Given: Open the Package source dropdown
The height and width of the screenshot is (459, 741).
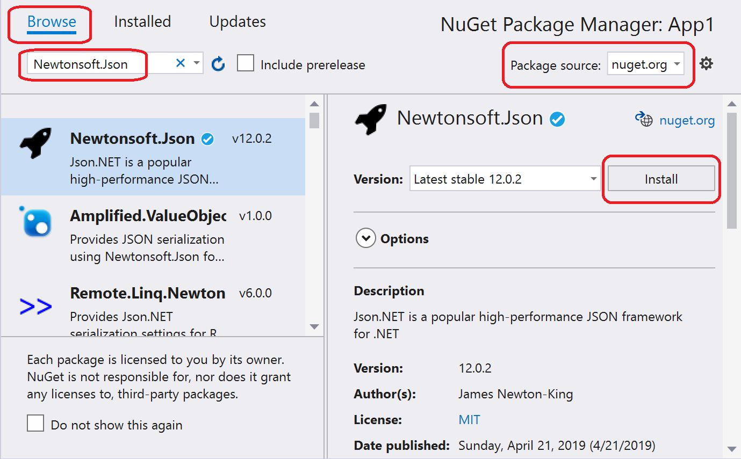Looking at the screenshot, I should 645,65.
